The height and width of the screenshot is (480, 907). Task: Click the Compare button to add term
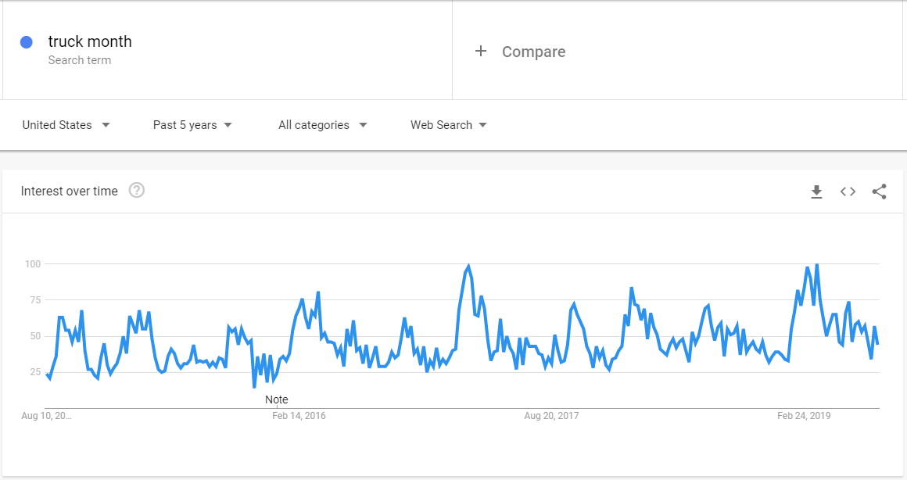(533, 52)
